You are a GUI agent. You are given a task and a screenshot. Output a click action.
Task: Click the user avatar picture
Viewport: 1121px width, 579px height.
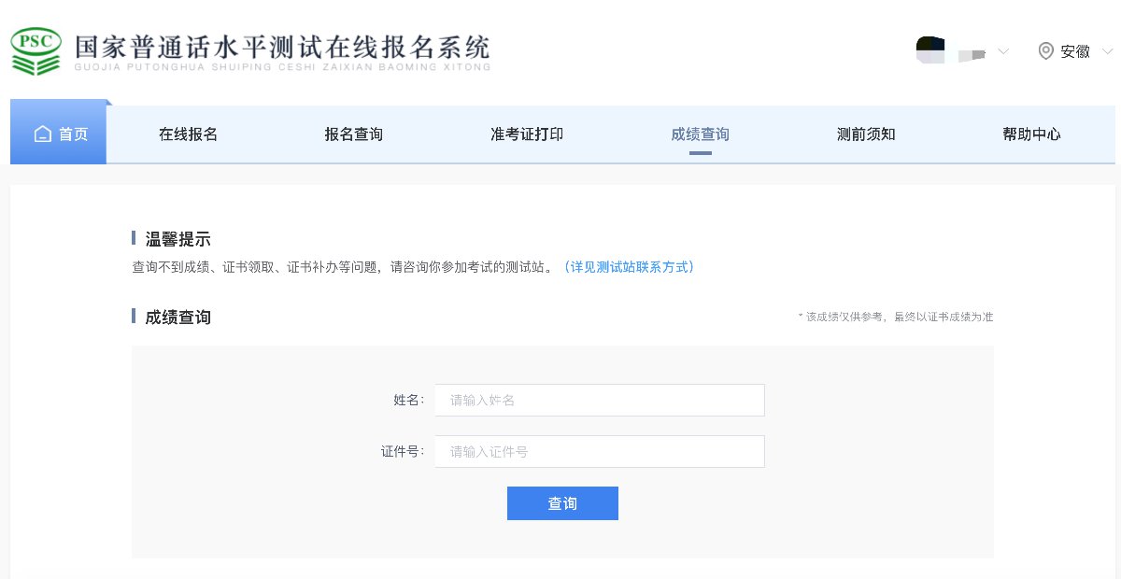pyautogui.click(x=930, y=50)
